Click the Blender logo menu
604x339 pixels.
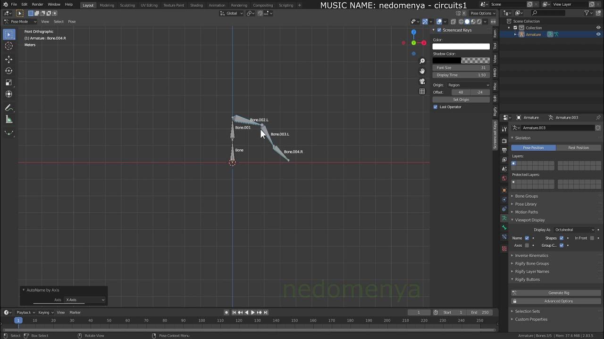pyautogui.click(x=5, y=4)
